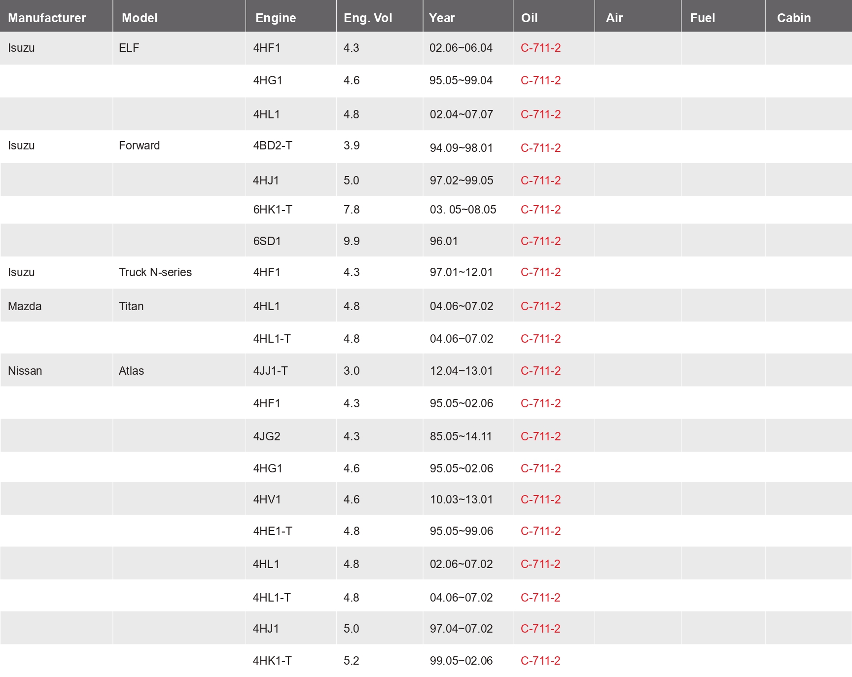Click year value 96.01

(444, 241)
